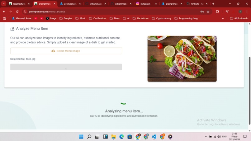Viewport: 251px width, 141px height.
Task: Open the AI bookmarks folder
Action: (x=126, y=18)
